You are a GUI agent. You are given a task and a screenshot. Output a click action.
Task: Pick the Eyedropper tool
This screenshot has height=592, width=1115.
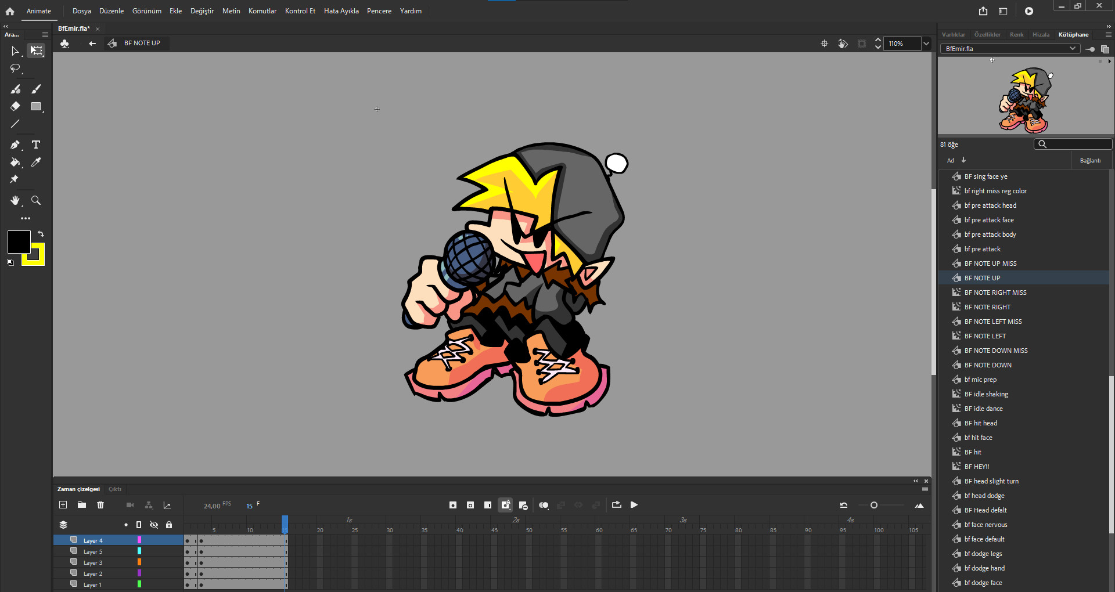[36, 163]
